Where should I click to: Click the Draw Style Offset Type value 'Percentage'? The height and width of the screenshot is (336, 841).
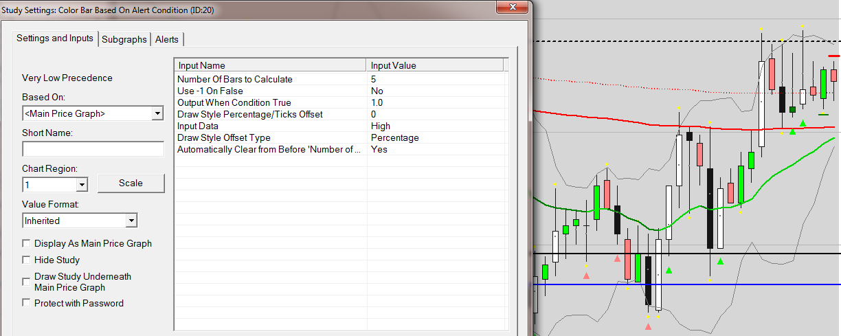click(394, 137)
